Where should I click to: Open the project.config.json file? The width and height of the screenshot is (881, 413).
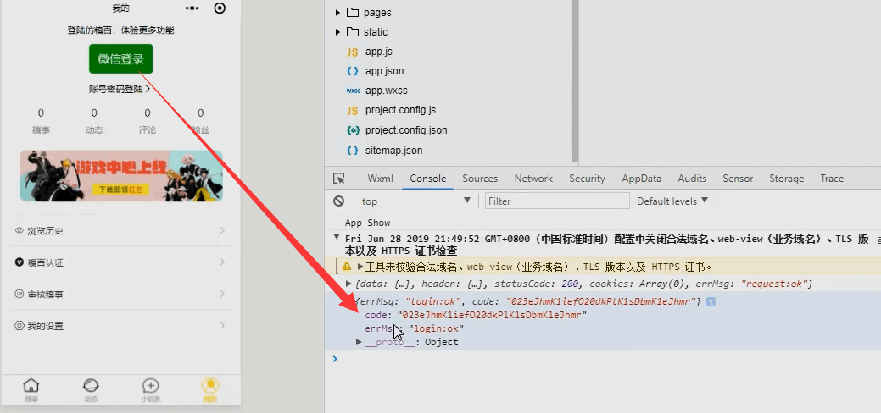coord(406,130)
